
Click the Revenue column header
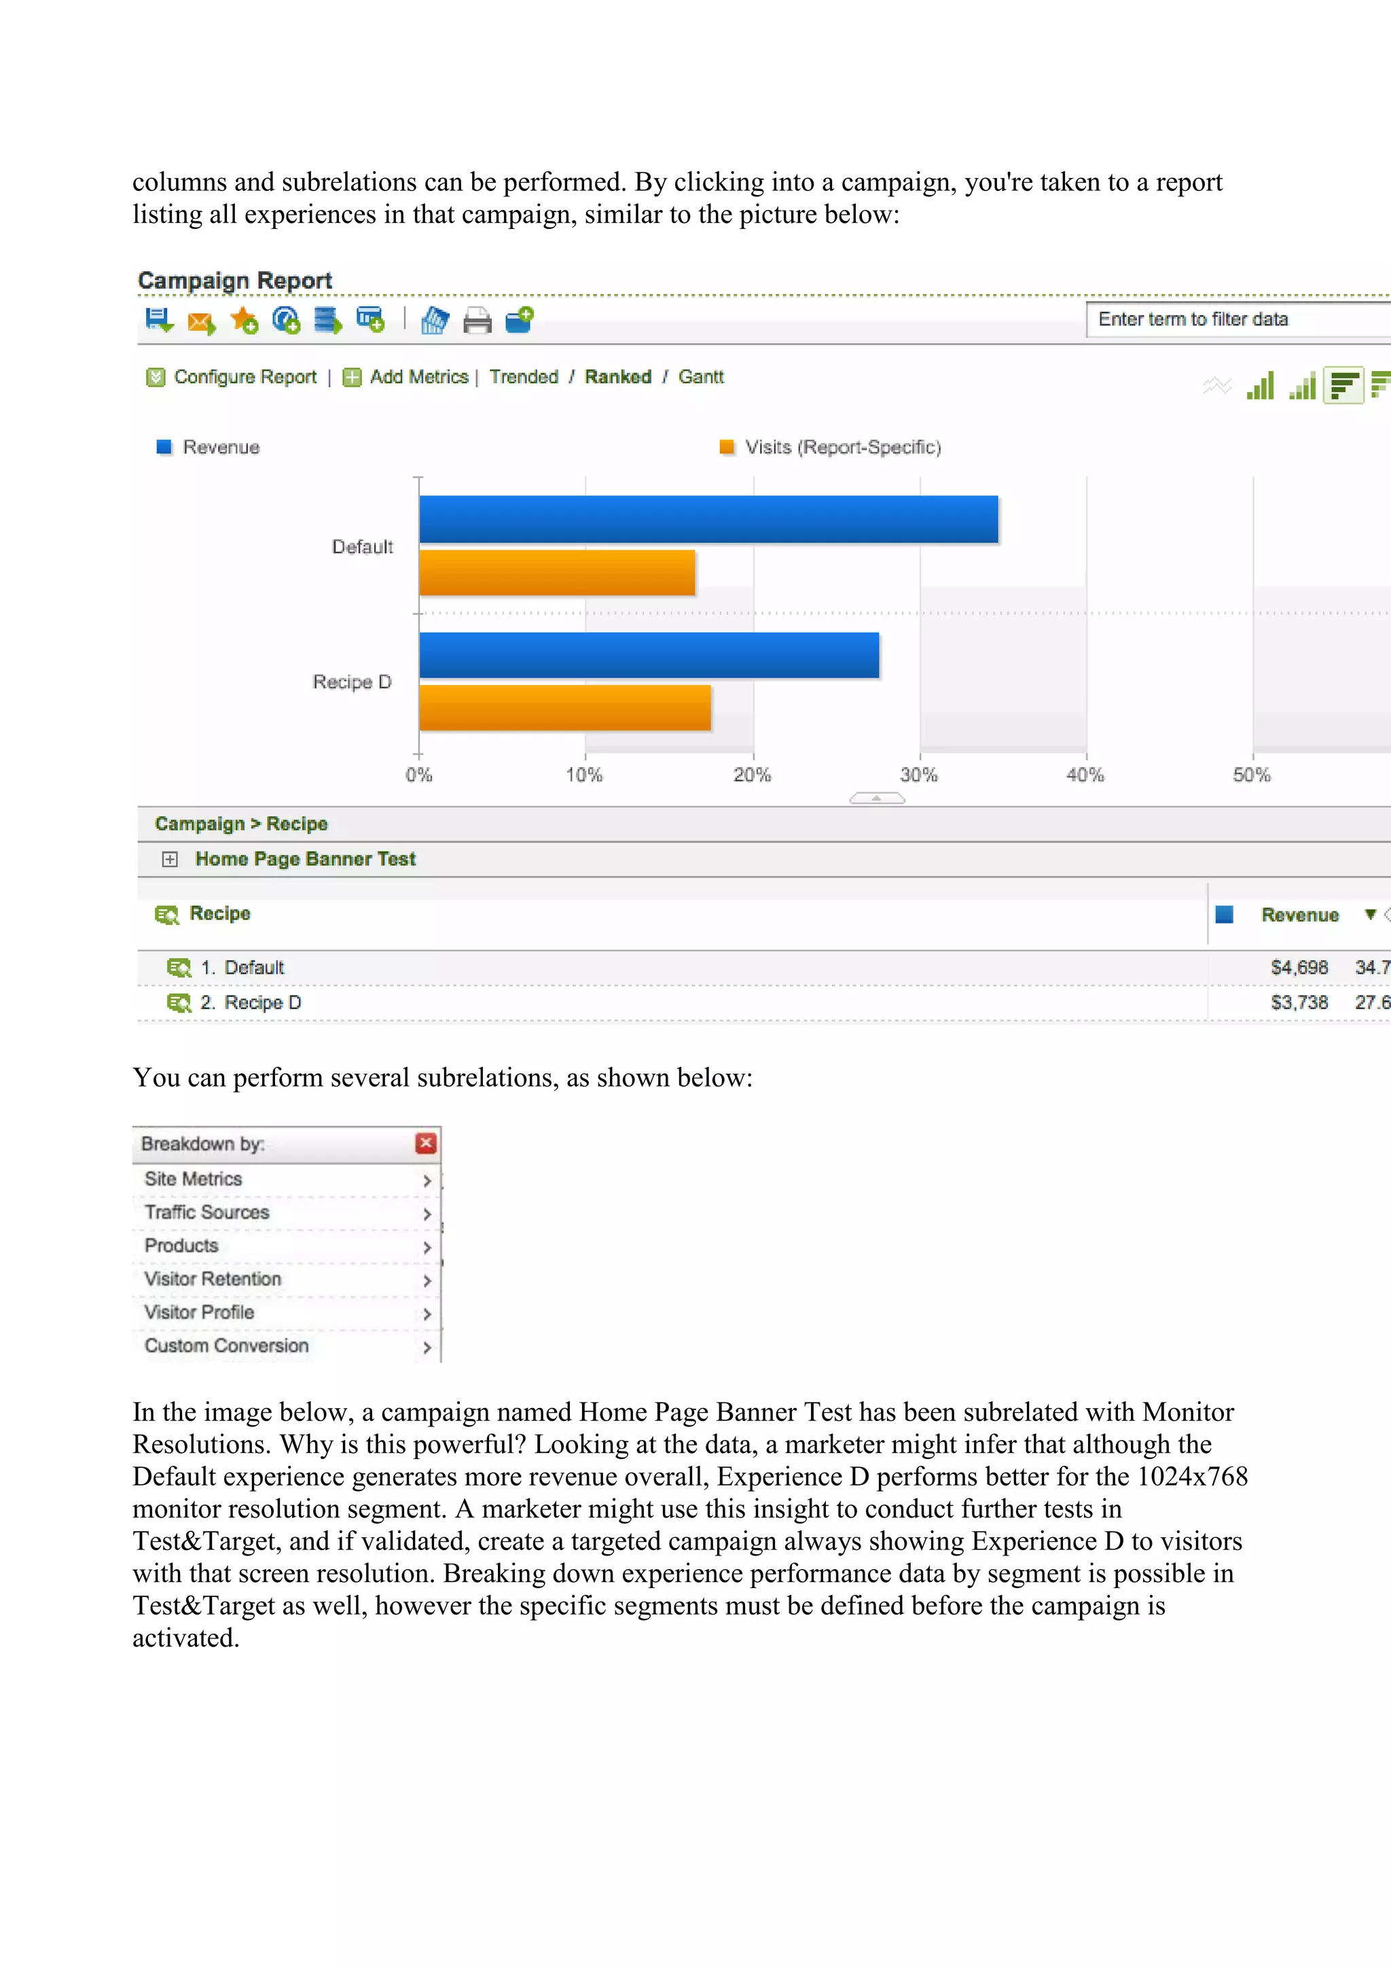click(x=1299, y=915)
